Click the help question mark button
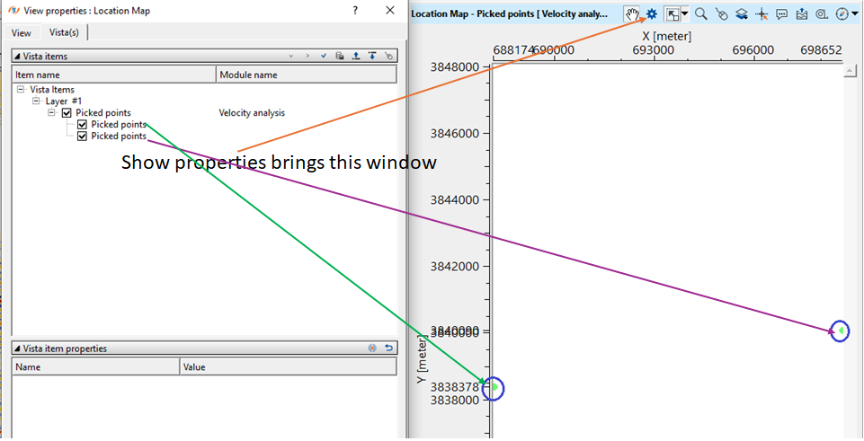Viewport: 864px width, 441px height. 356,11
